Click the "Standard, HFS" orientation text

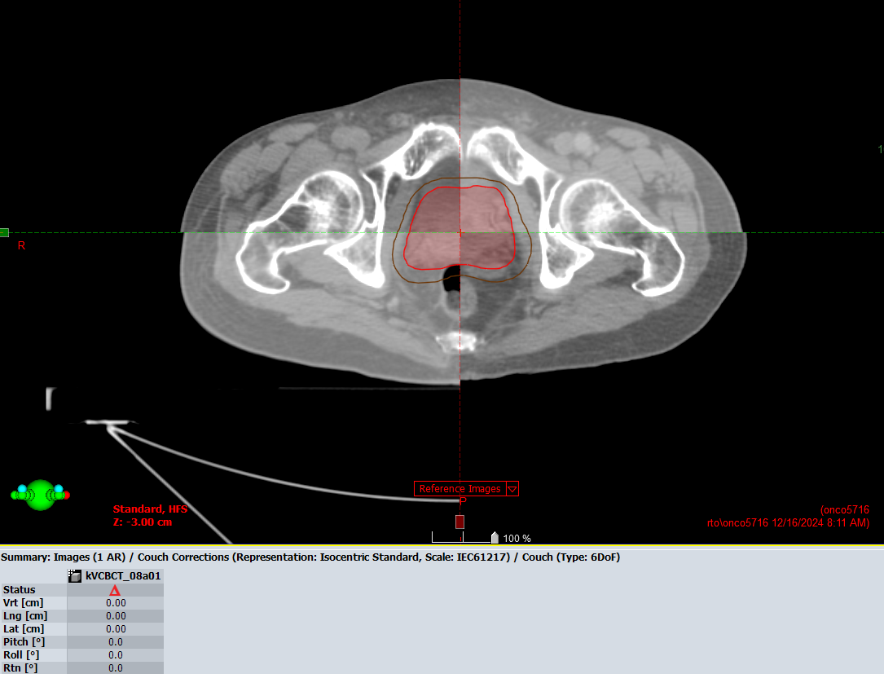pyautogui.click(x=150, y=509)
